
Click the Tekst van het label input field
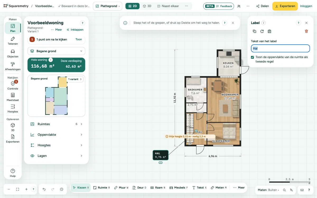coord(280,48)
